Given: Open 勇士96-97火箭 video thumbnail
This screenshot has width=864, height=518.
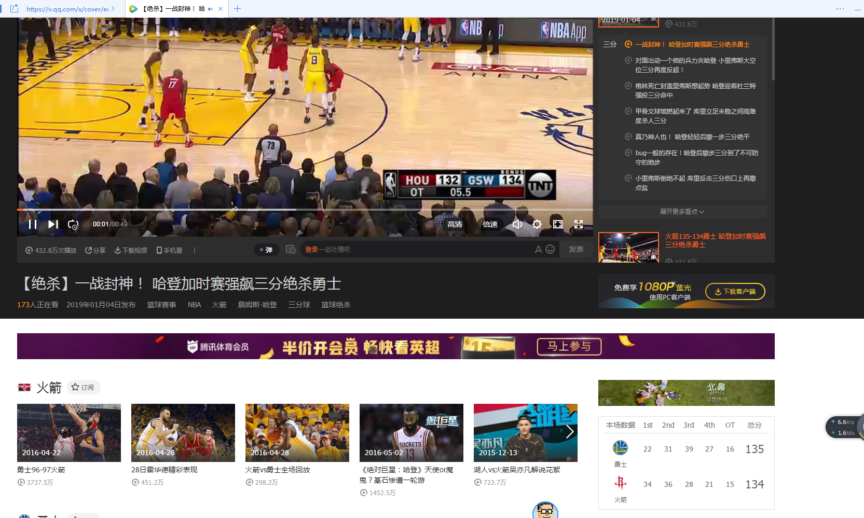Looking at the screenshot, I should click(x=69, y=433).
